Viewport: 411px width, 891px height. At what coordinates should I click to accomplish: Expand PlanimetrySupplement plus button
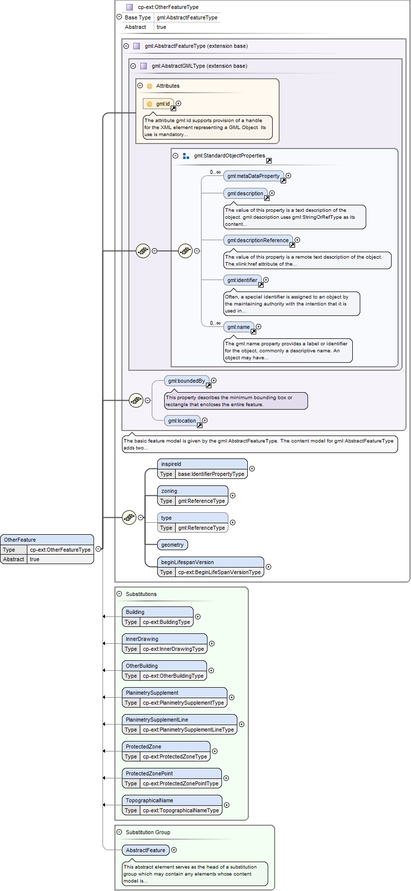click(232, 698)
